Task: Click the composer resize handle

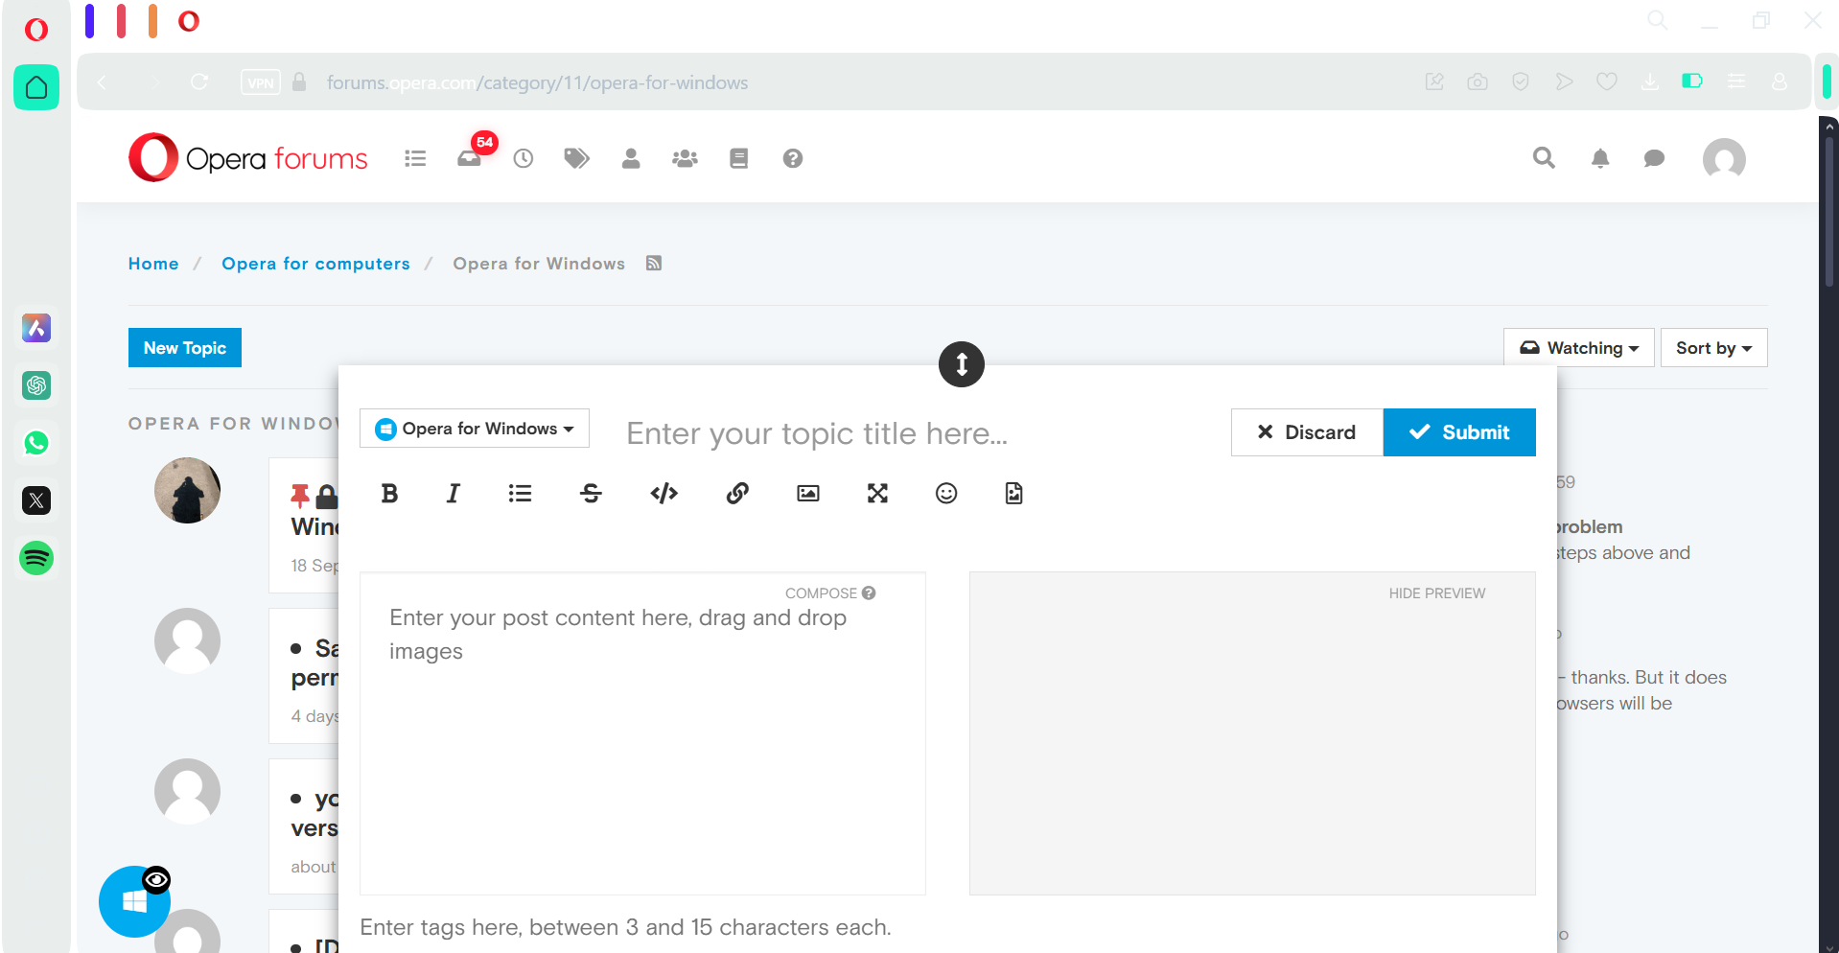Action: click(x=962, y=364)
